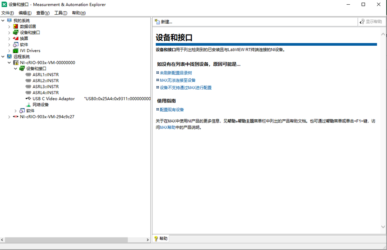Click the 新建 toolbar icon
The width and height of the screenshot is (387, 250).
[x=157, y=22]
